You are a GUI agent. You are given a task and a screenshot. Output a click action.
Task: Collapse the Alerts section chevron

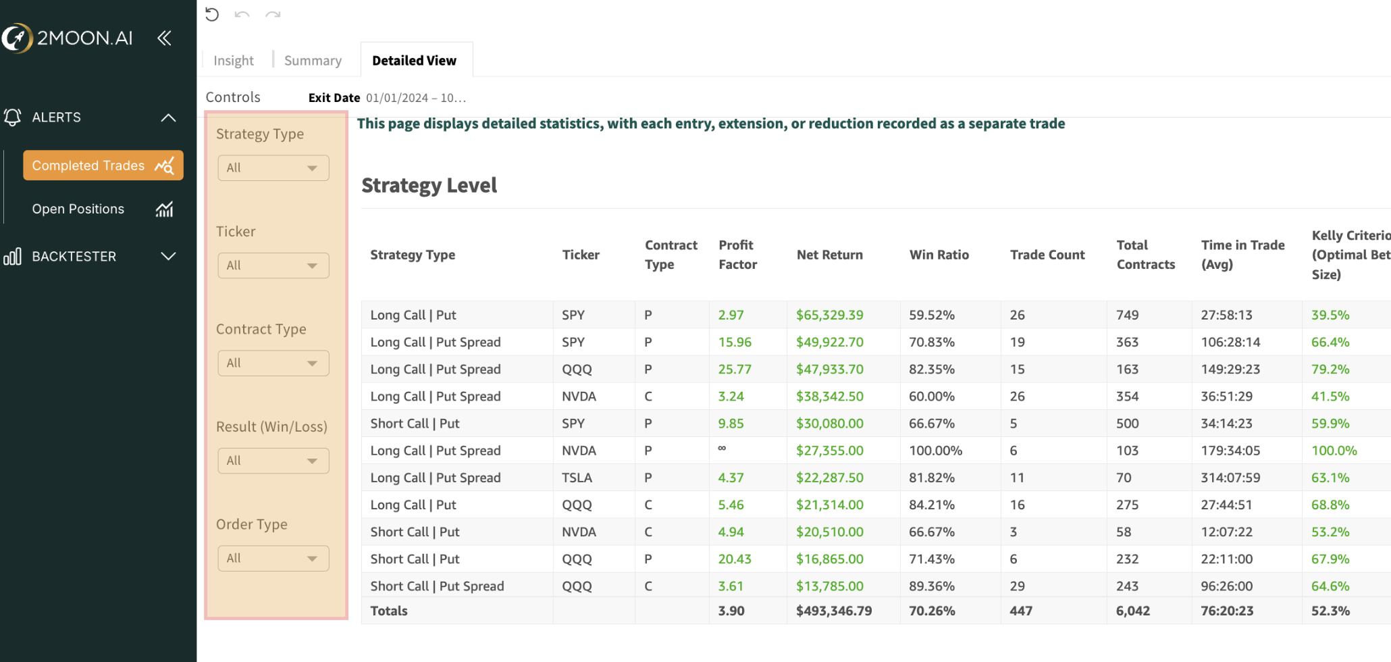(168, 118)
